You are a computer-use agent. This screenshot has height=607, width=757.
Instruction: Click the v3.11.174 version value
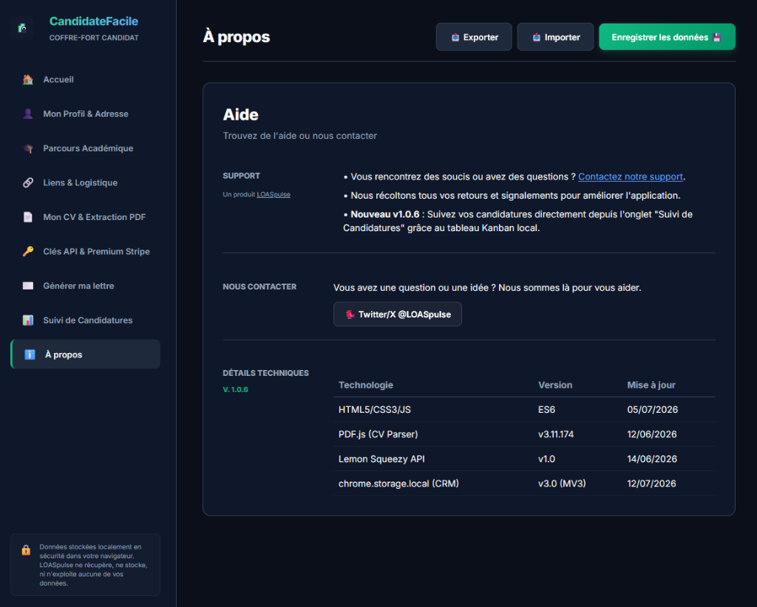[x=556, y=434]
